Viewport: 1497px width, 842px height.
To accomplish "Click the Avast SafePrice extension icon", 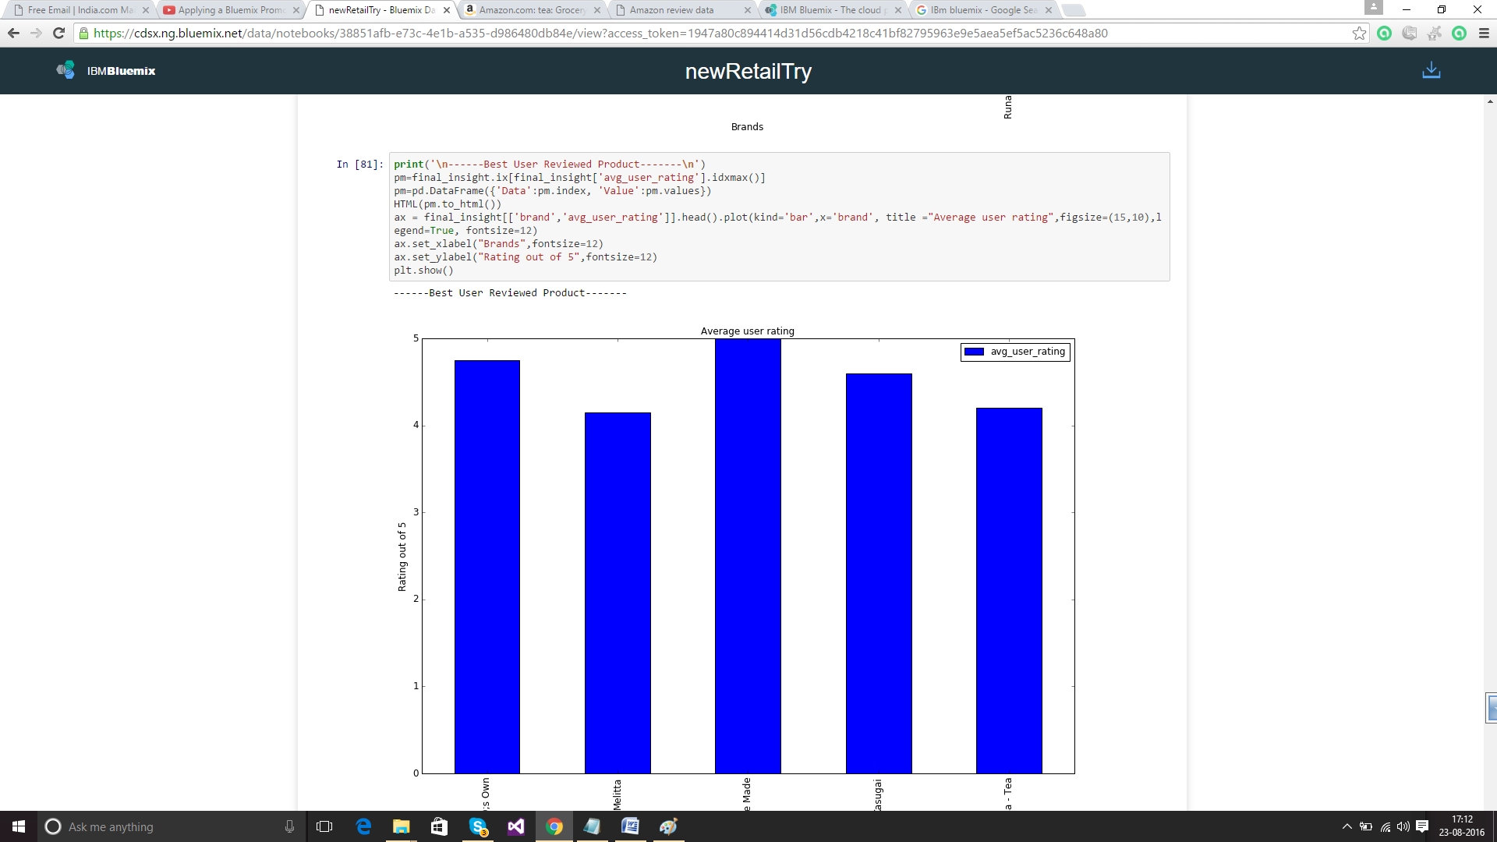I will tap(1434, 33).
